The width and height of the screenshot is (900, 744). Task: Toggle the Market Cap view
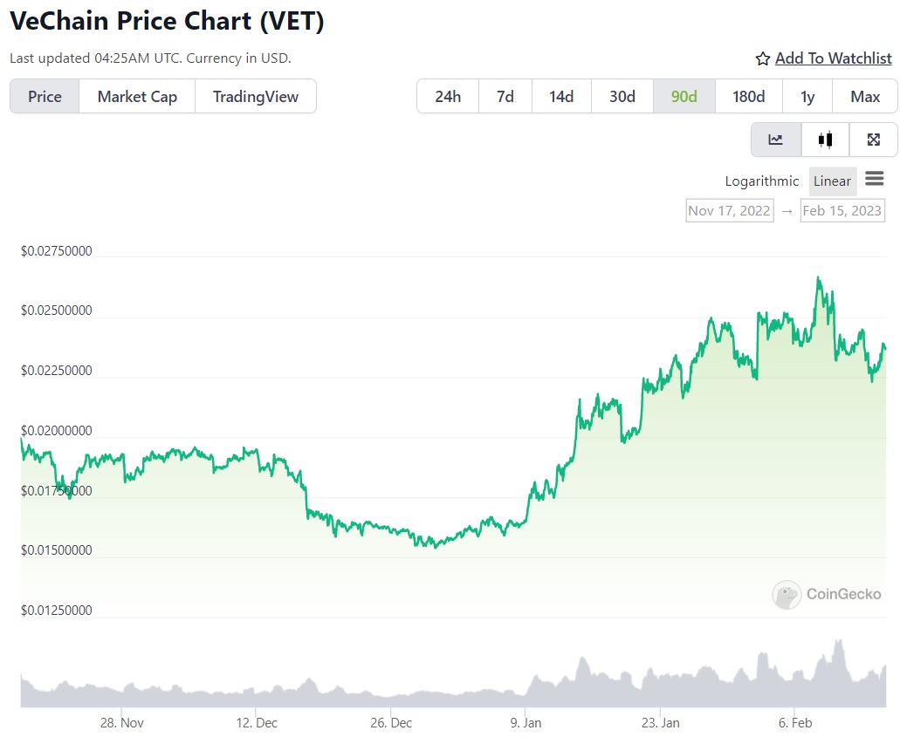[136, 96]
